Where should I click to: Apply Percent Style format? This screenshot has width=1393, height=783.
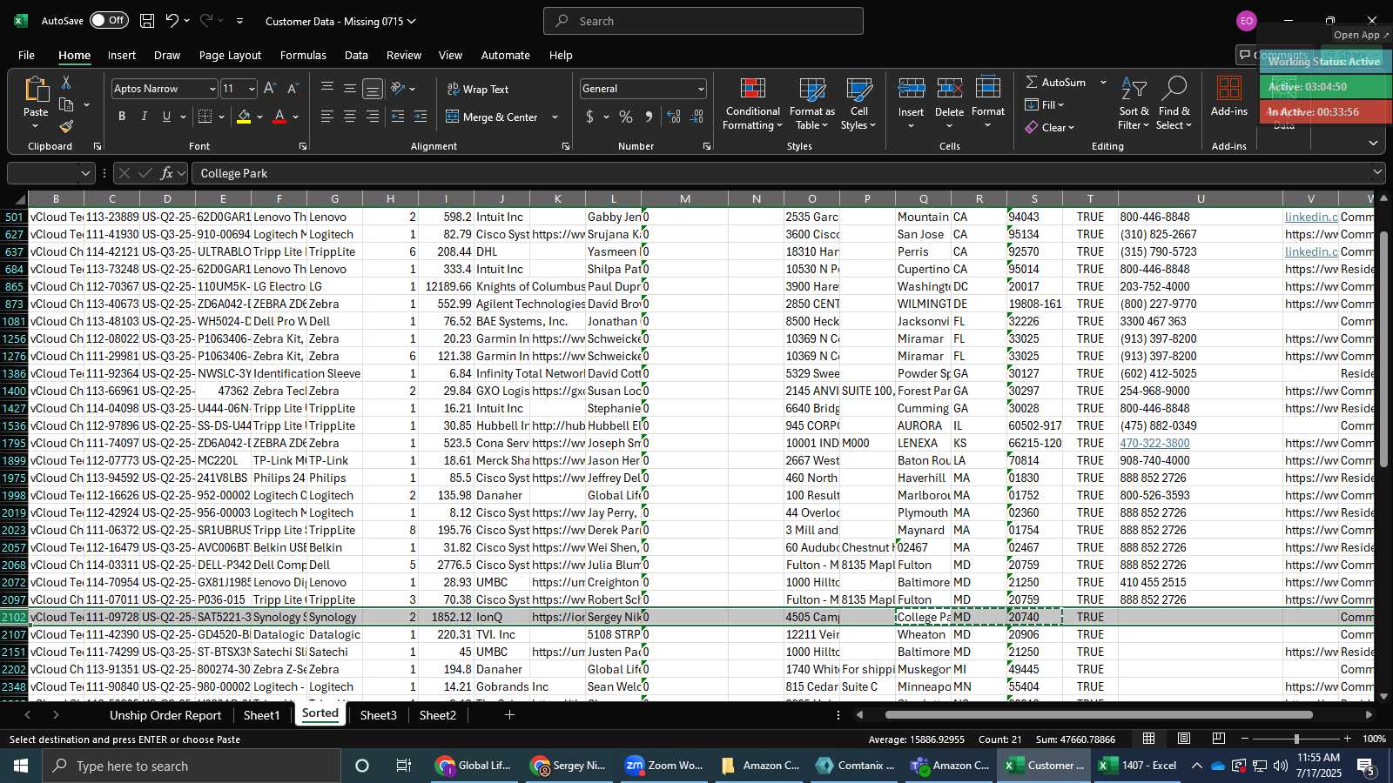tap(626, 117)
